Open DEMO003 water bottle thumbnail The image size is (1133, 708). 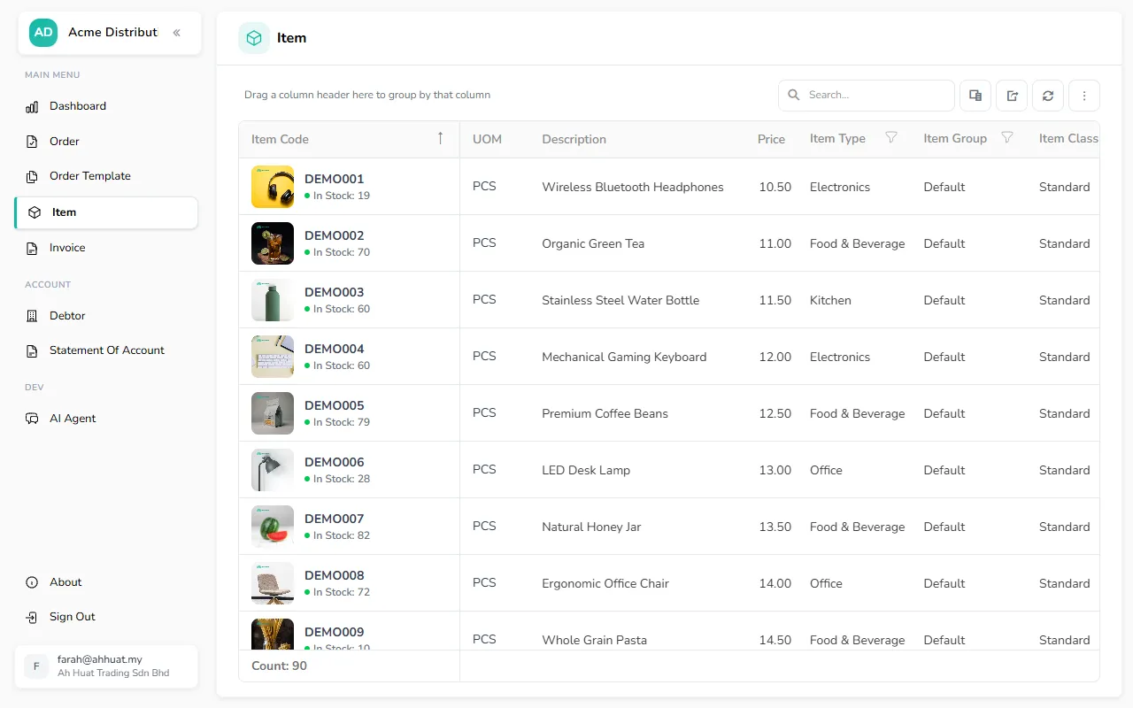273,300
